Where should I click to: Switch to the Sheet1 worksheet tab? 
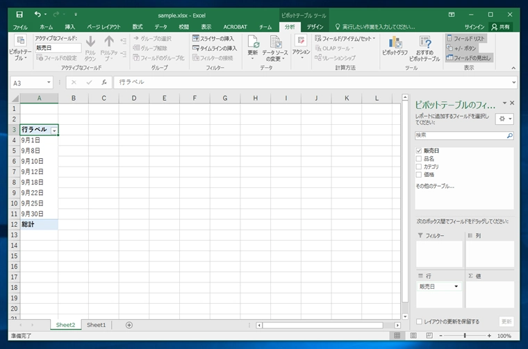coord(97,325)
